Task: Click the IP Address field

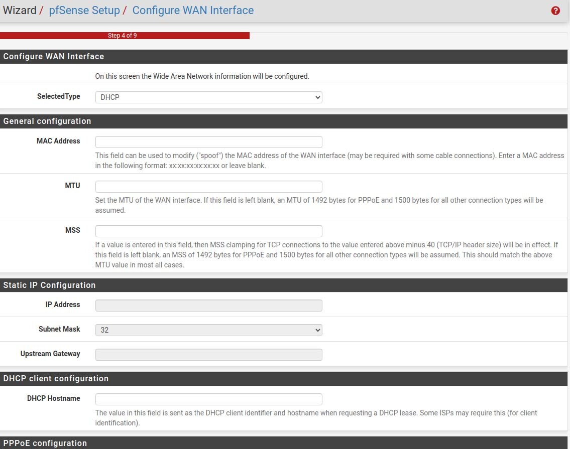Action: 208,306
